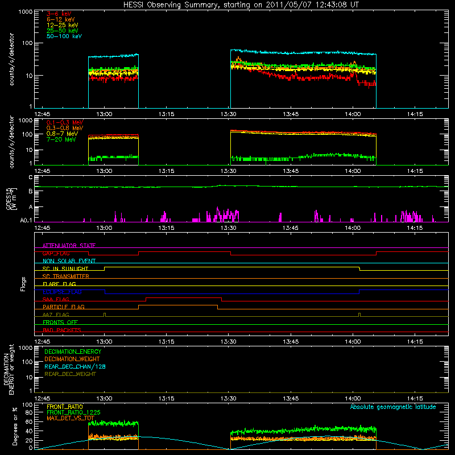
Task: Select the FRONTS_OFF flag label
Action: point(60,322)
